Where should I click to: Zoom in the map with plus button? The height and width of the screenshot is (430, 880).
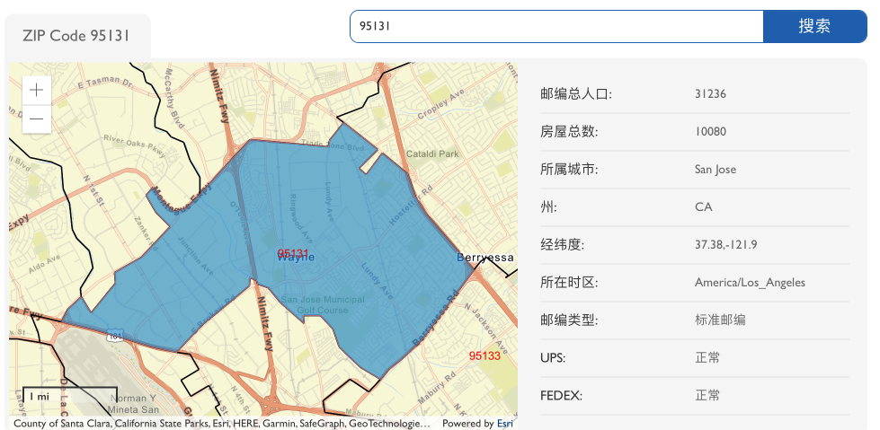point(37,91)
